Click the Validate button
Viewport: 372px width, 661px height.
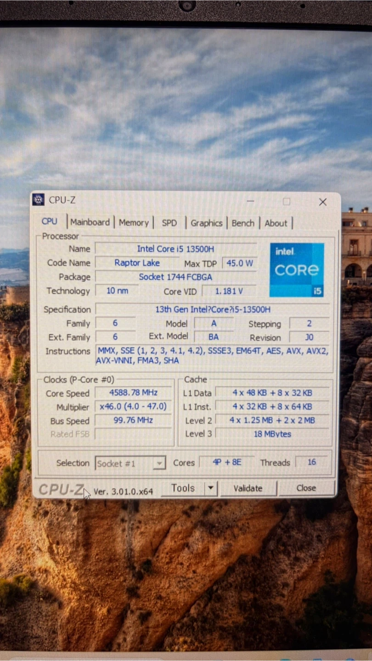pos(248,488)
